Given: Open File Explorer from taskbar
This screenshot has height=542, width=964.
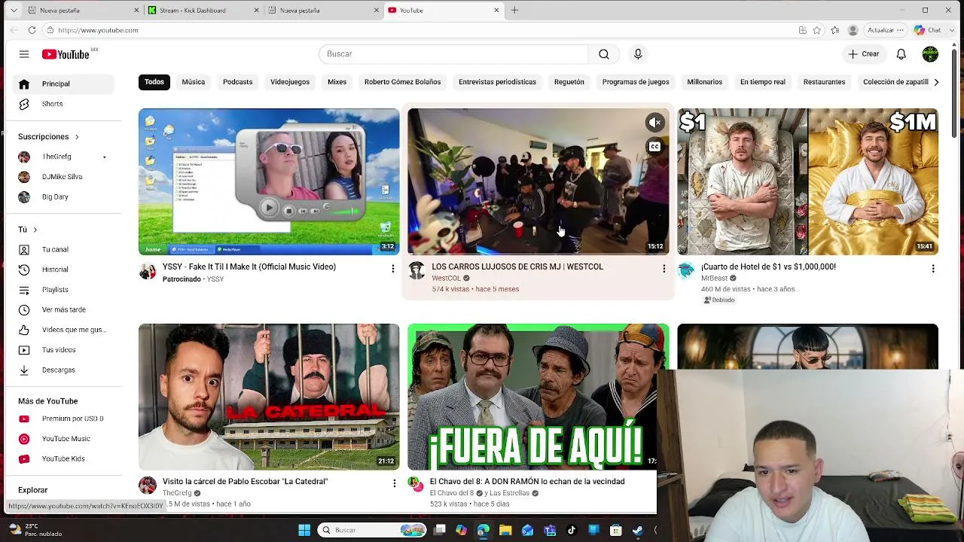Looking at the screenshot, I should tap(505, 530).
